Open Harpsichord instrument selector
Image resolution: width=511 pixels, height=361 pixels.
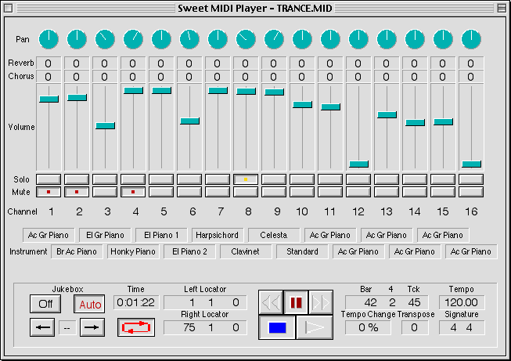[218, 235]
